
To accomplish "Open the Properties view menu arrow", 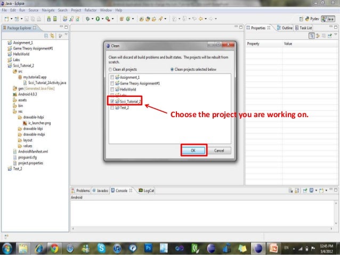I will click(x=336, y=35).
